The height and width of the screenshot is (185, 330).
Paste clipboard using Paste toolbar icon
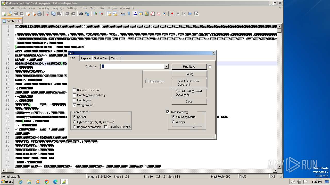click(x=59, y=14)
